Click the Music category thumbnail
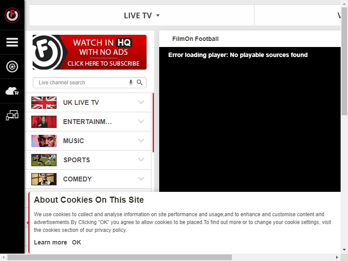 click(44, 141)
